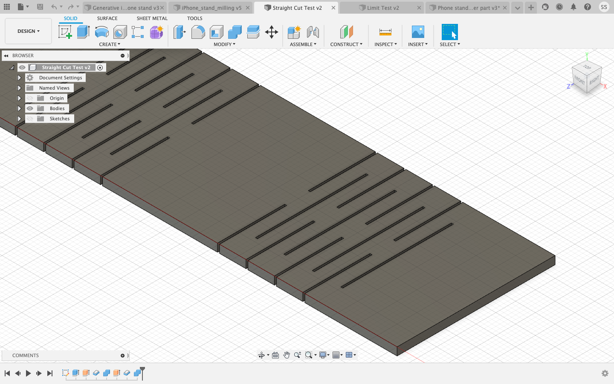The image size is (614, 384).
Task: Open the CONSTRUCT menu
Action: click(346, 44)
